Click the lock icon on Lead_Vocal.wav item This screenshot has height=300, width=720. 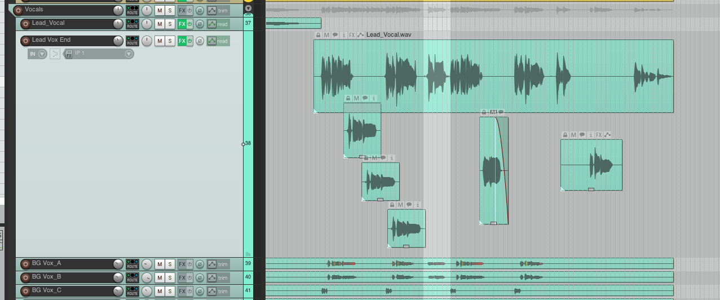[318, 35]
